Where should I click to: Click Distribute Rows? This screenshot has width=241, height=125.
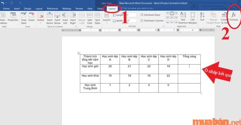pyautogui.click(x=150, y=15)
